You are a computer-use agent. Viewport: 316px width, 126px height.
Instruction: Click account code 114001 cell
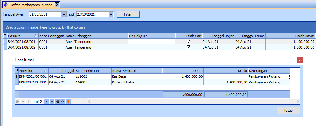93,82
